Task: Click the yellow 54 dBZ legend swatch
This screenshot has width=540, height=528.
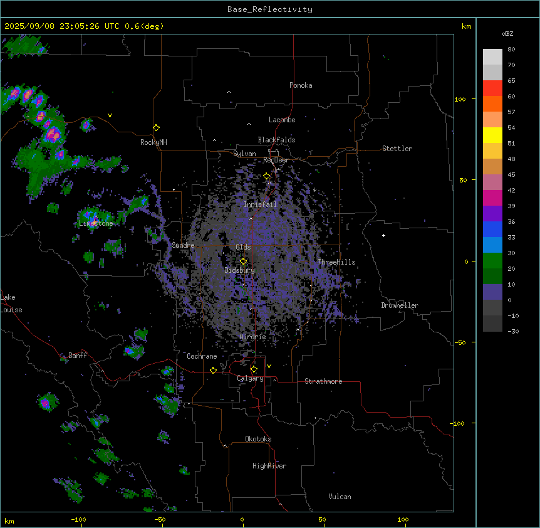Action: 492,135
